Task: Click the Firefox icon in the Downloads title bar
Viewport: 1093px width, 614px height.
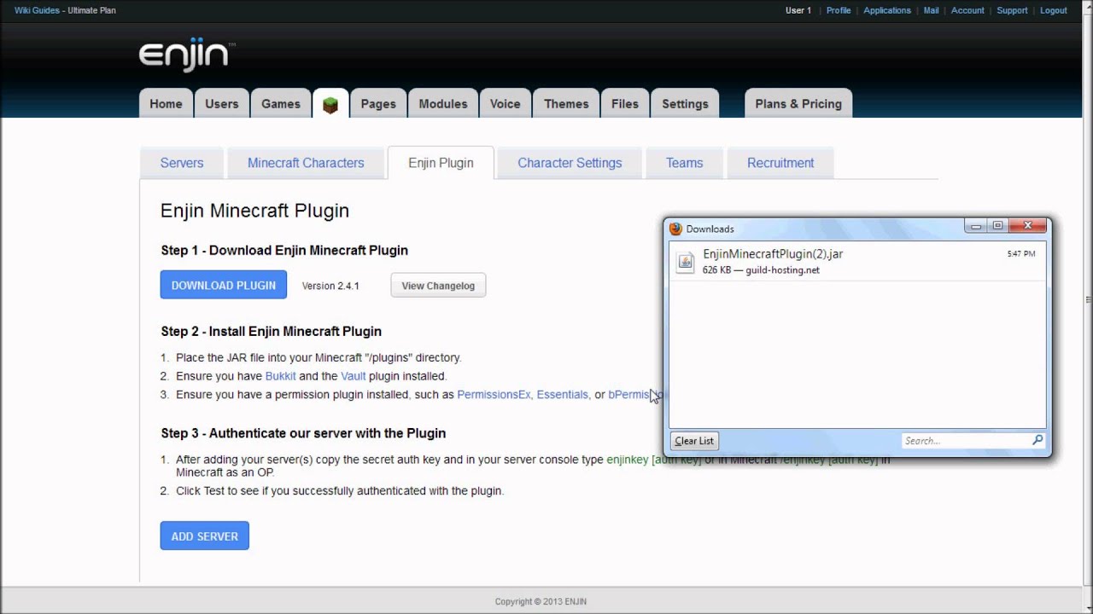Action: pyautogui.click(x=675, y=229)
